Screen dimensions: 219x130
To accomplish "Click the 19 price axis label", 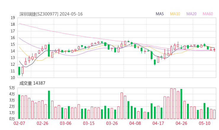I will (x=13, y=18).
